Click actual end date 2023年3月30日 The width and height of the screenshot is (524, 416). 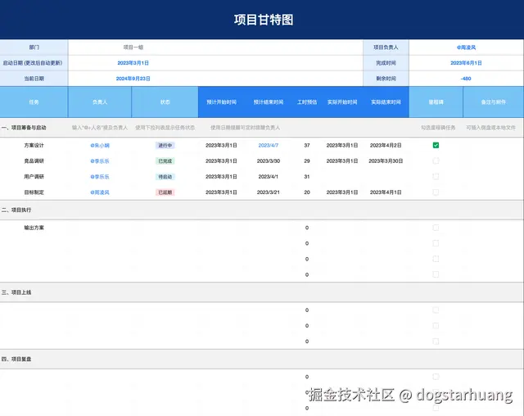coord(386,161)
